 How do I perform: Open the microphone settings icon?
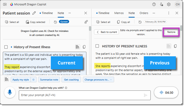(161, 4)
